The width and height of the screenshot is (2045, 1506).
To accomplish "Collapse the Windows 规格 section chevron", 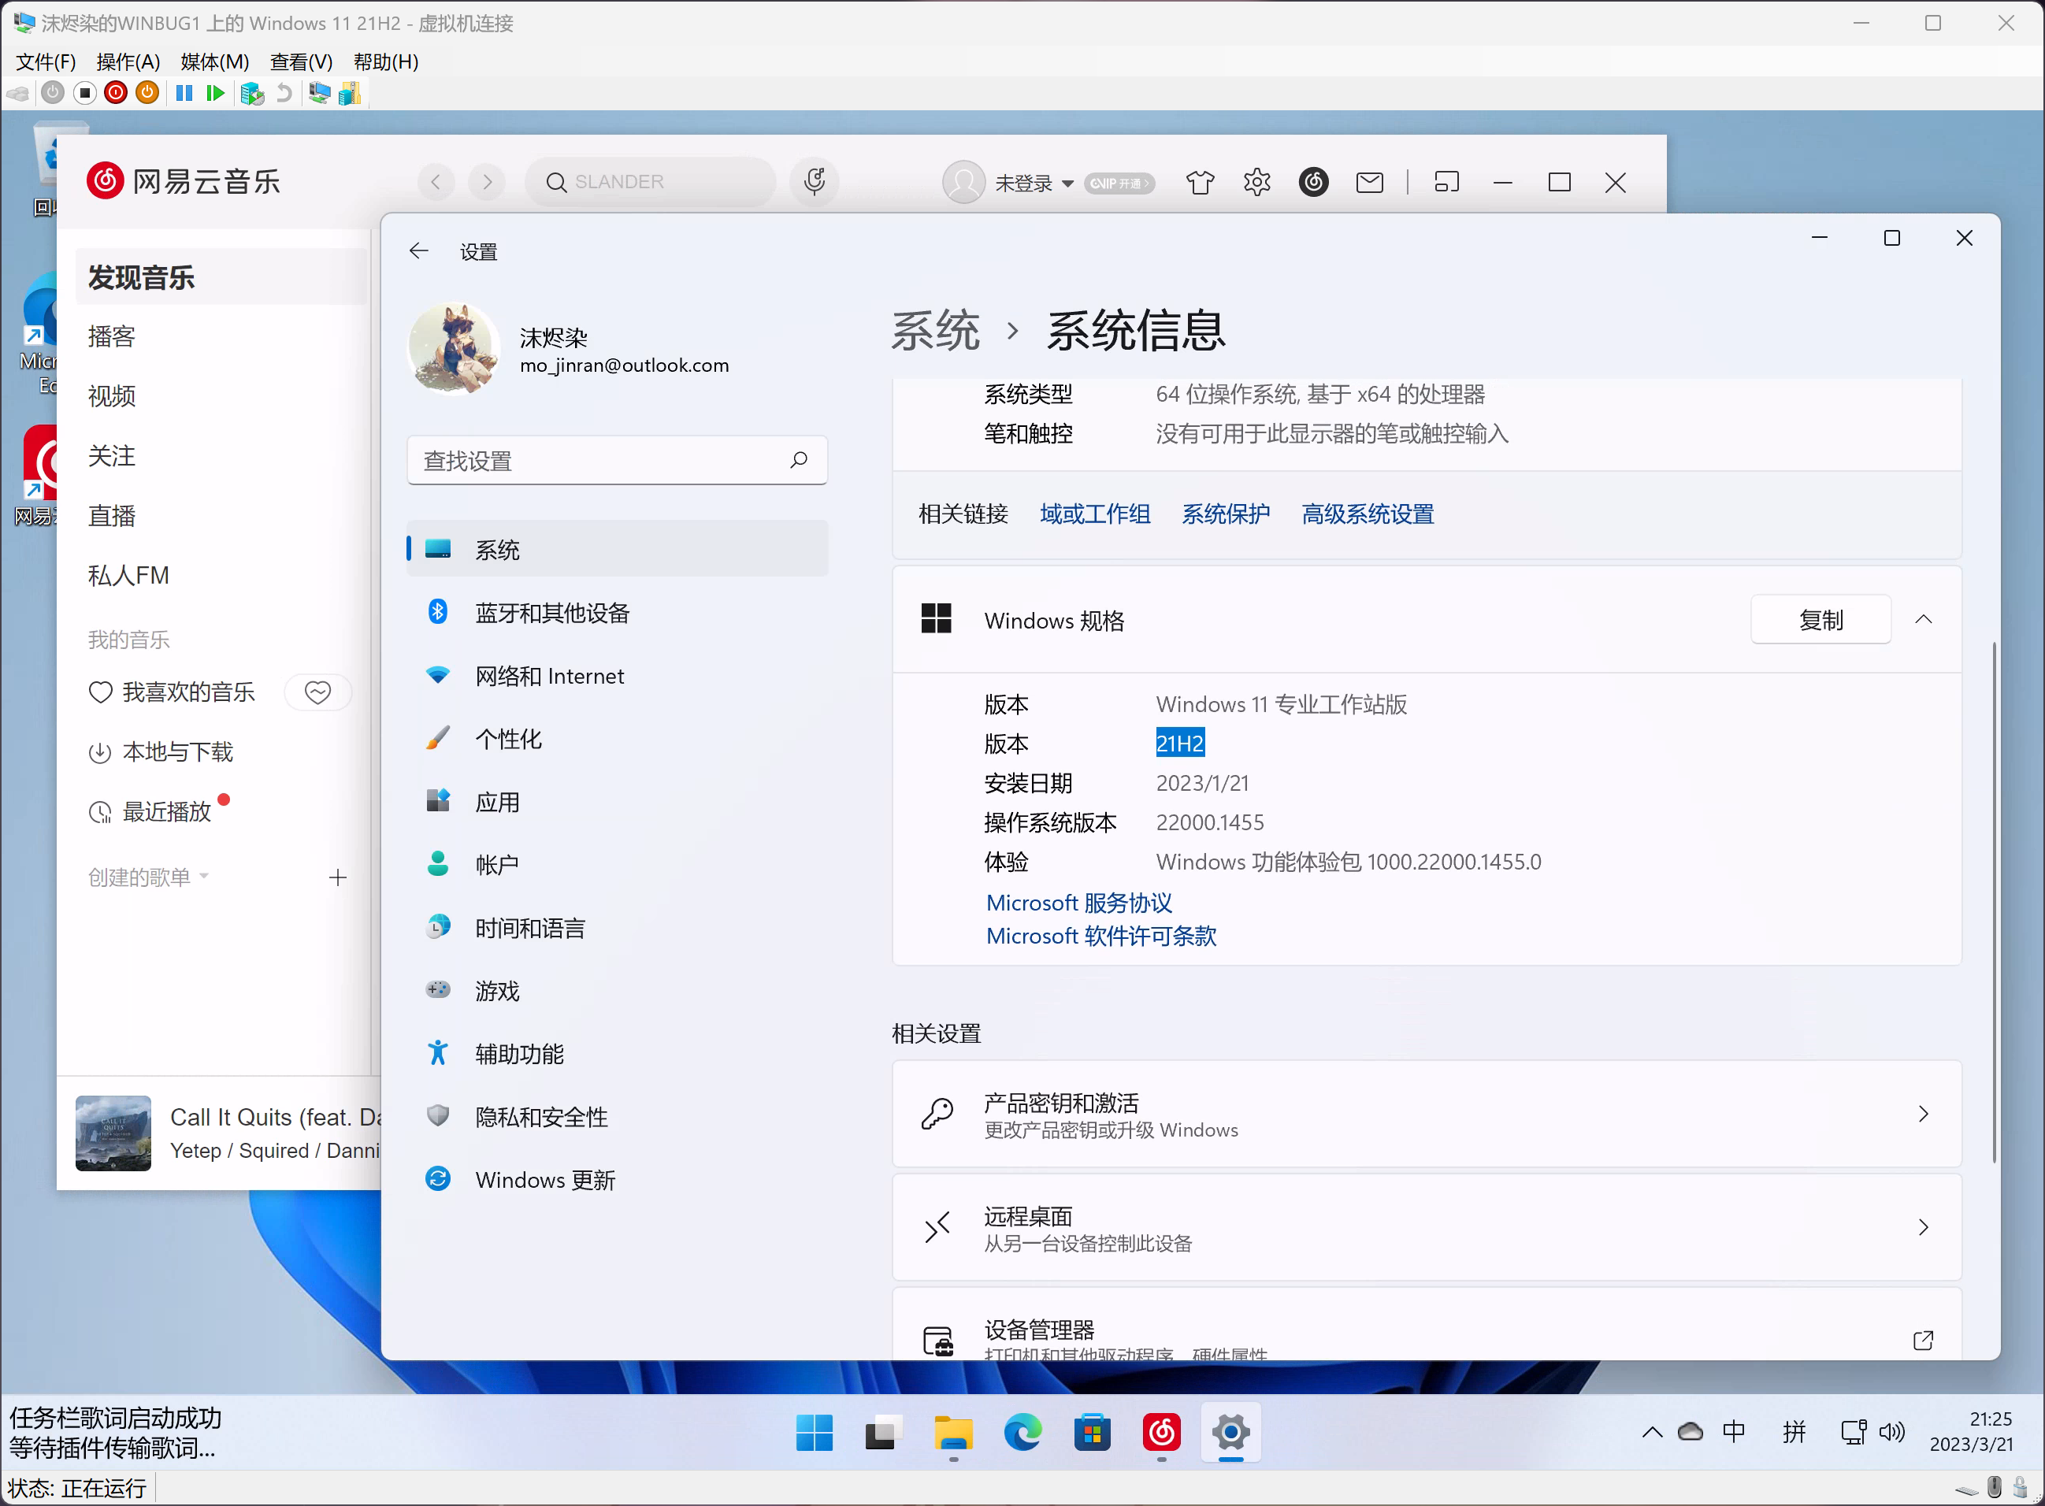I will tap(1924, 619).
